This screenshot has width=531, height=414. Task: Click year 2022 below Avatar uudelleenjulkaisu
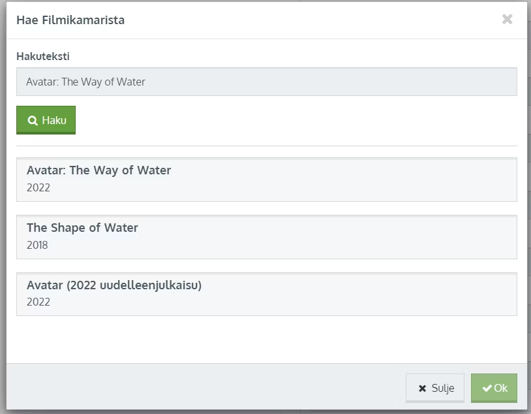(x=38, y=302)
